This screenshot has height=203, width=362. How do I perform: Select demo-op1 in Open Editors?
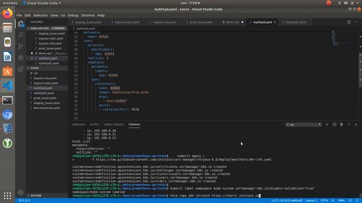click(47, 53)
